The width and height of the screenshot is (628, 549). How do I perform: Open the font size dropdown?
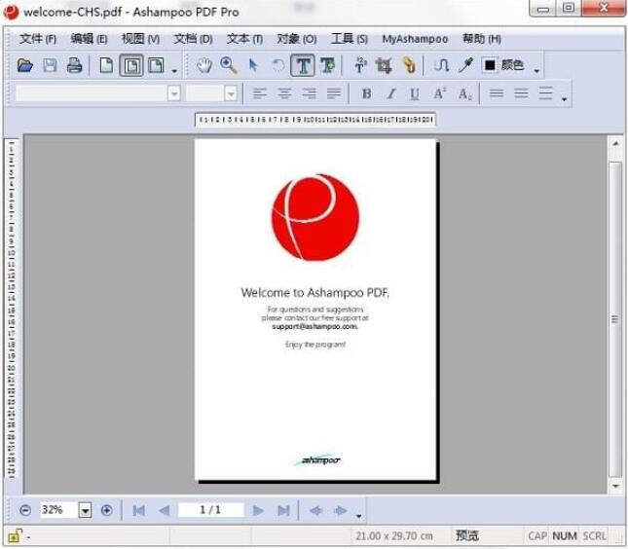(231, 94)
